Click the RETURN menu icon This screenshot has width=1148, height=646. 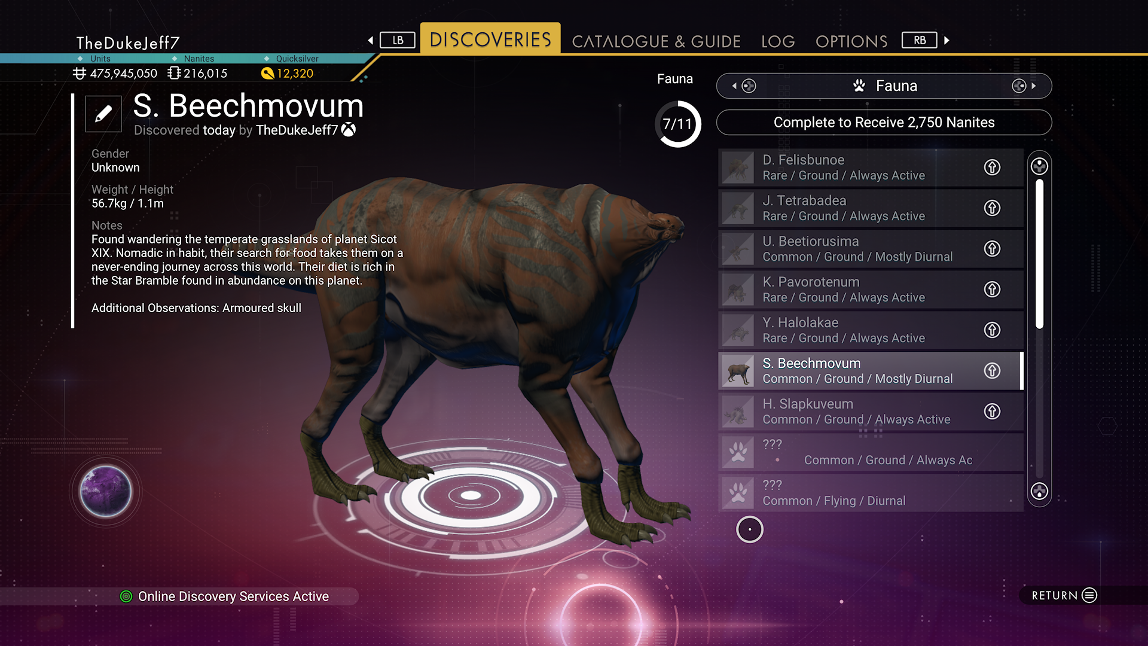(x=1089, y=595)
